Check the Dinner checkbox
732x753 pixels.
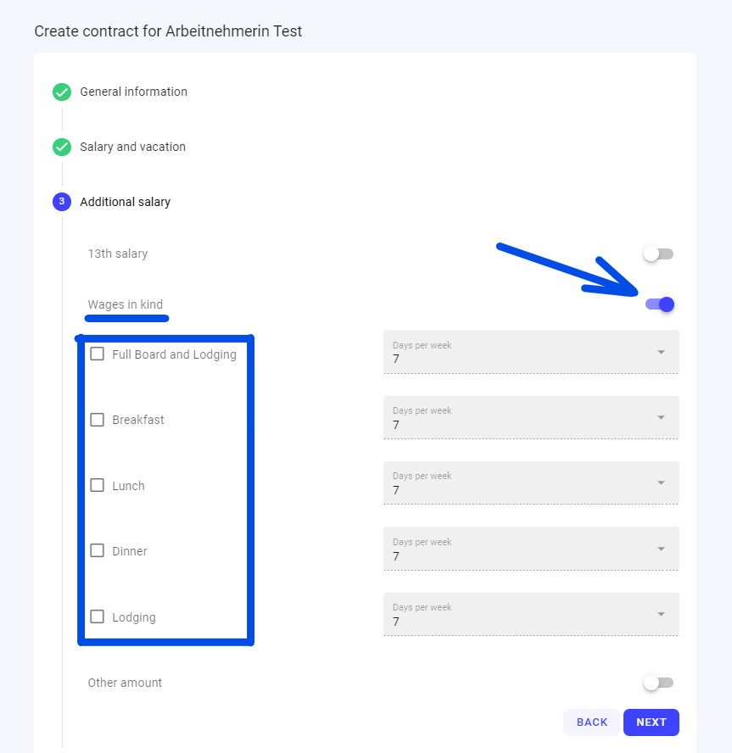(98, 551)
